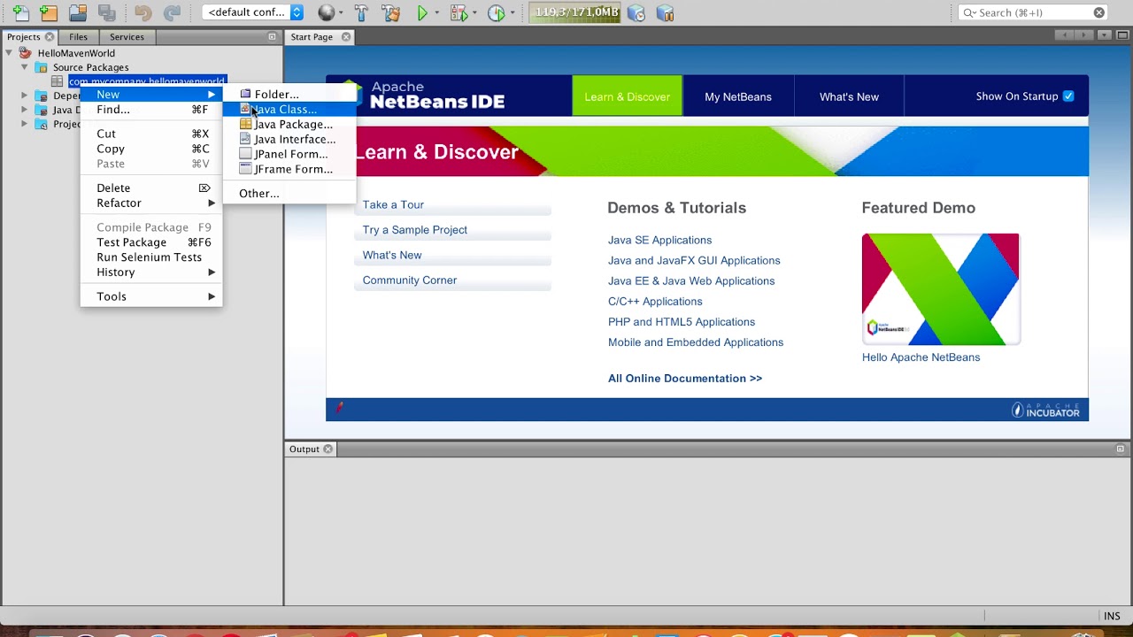The height and width of the screenshot is (637, 1133).
Task: Close the Projects tab with its x icon
Action: (x=50, y=37)
